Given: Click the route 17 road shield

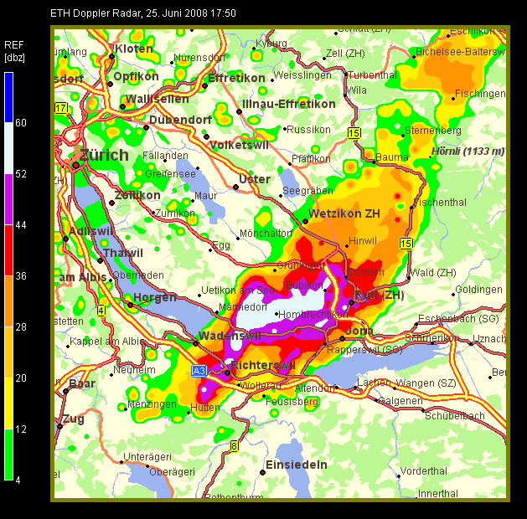Looking at the screenshot, I should (x=61, y=109).
